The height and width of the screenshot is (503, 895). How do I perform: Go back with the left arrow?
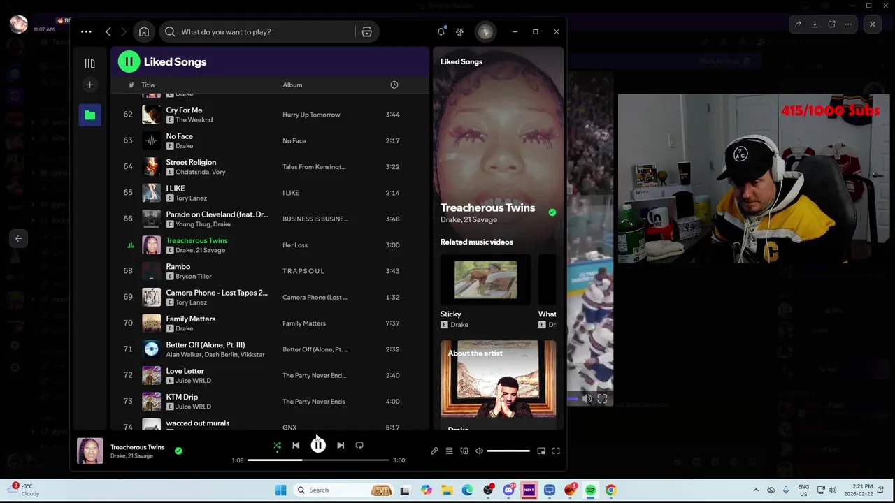pos(108,31)
